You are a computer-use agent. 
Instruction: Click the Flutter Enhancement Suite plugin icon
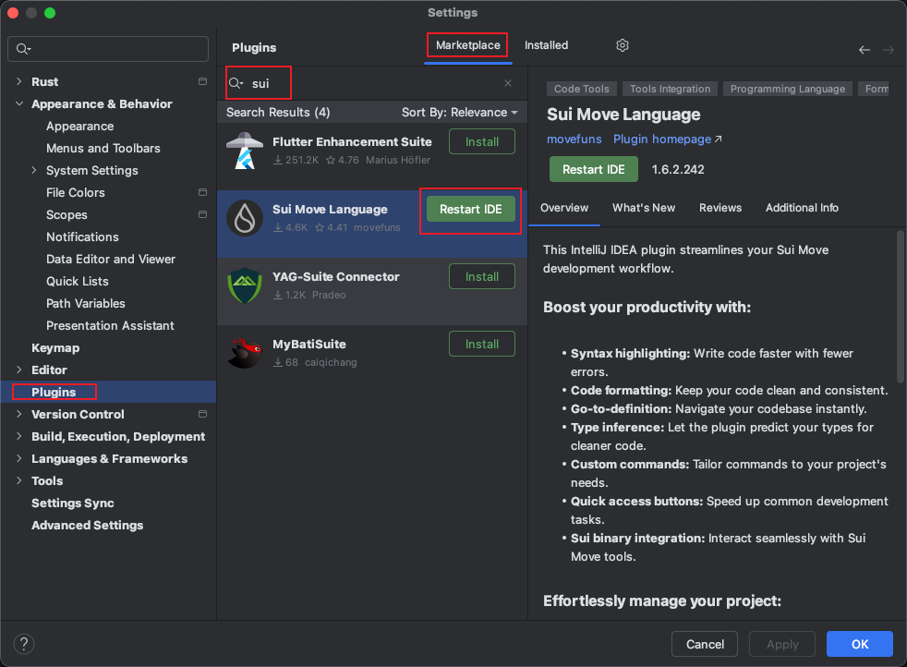[x=245, y=151]
